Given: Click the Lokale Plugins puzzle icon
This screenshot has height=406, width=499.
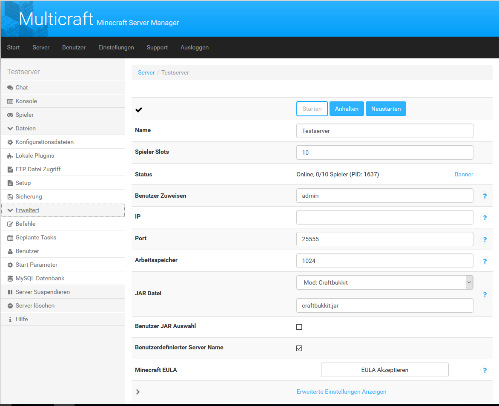Looking at the screenshot, I should point(10,156).
